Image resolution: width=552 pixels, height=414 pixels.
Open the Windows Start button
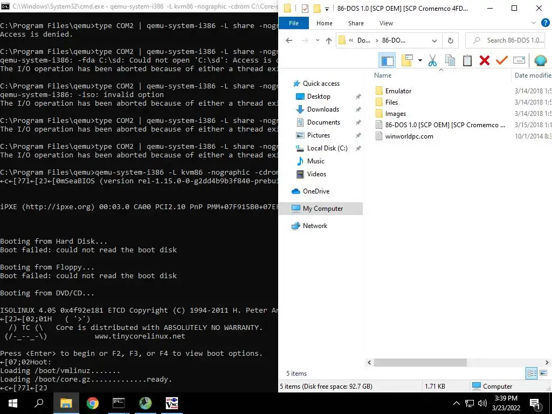(13, 403)
